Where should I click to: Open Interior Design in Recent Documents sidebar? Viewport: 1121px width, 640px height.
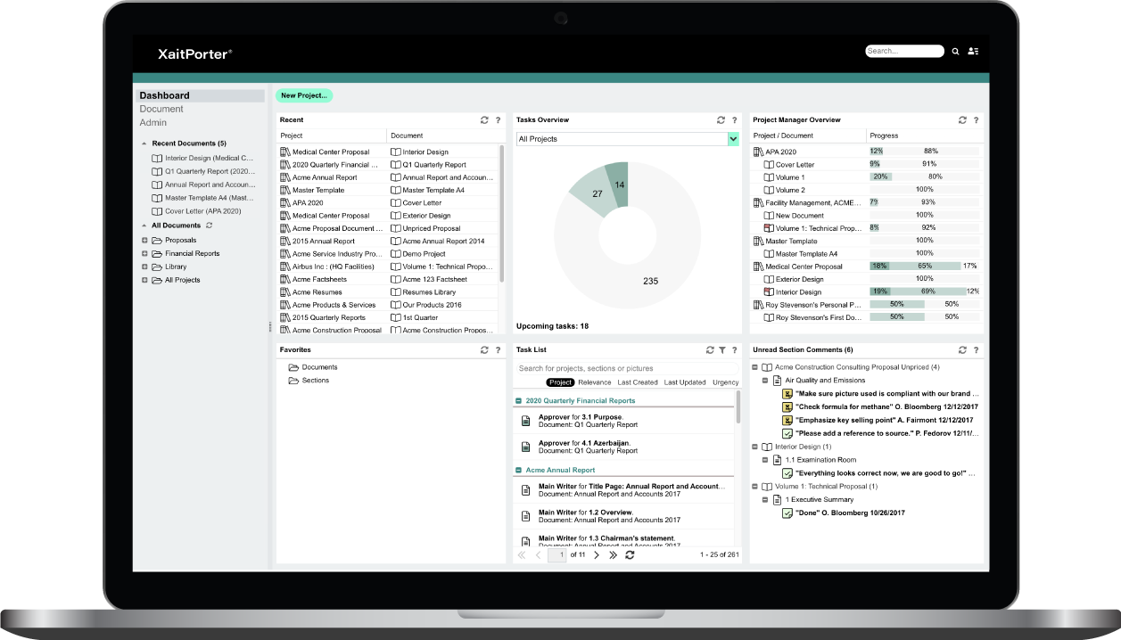[203, 158]
